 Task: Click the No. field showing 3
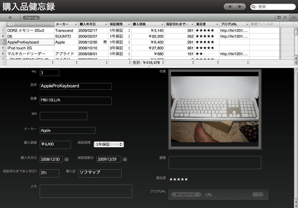[49, 73]
